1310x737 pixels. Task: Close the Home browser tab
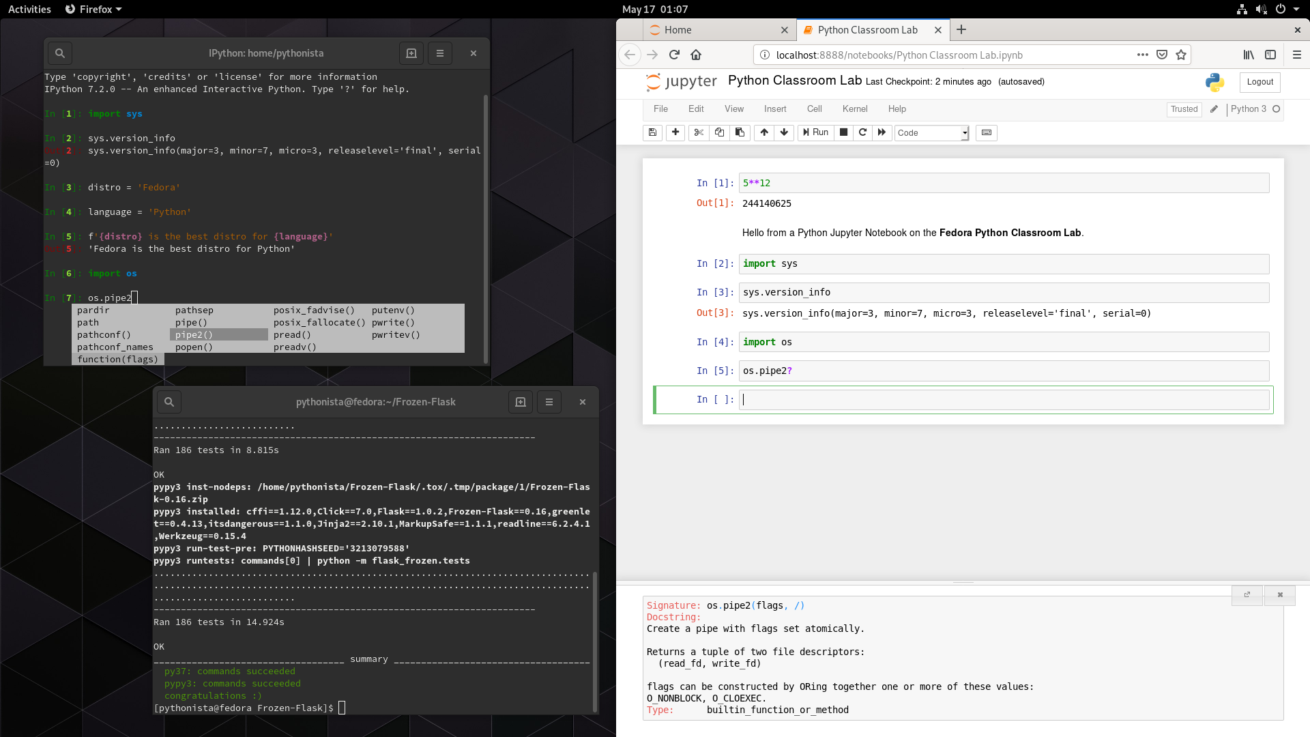784,30
